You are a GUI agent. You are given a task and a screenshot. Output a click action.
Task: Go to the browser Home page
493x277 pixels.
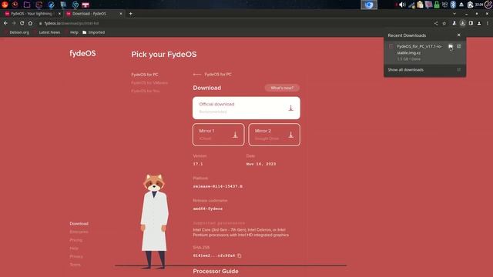click(30, 23)
